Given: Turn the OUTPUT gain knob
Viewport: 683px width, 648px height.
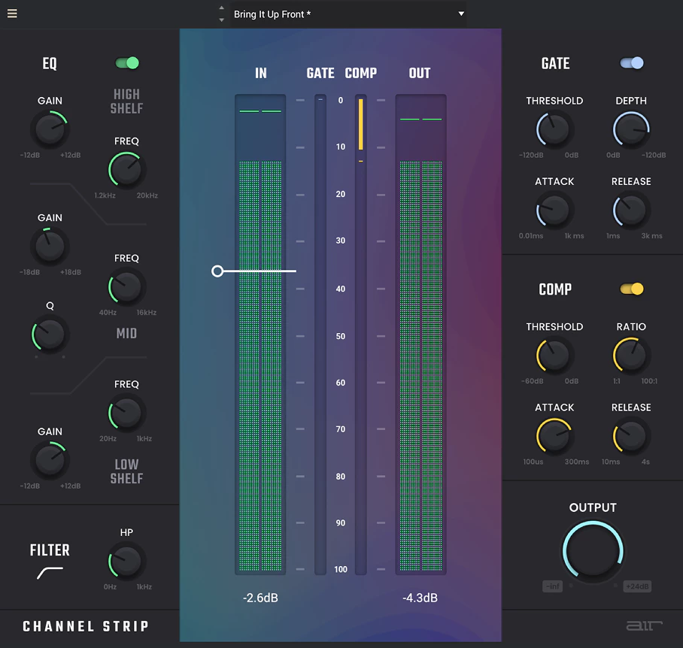Looking at the screenshot, I should tap(593, 550).
